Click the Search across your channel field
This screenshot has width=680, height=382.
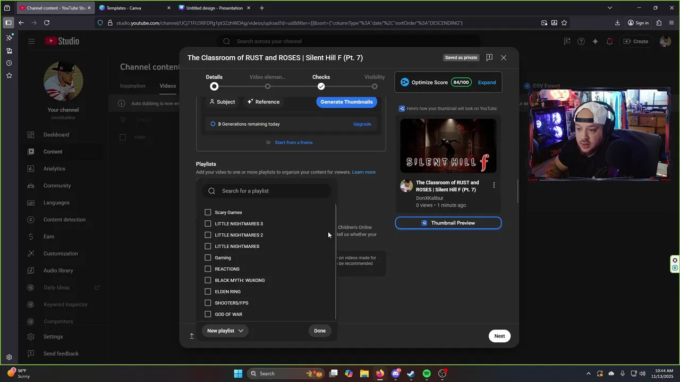[x=348, y=41]
